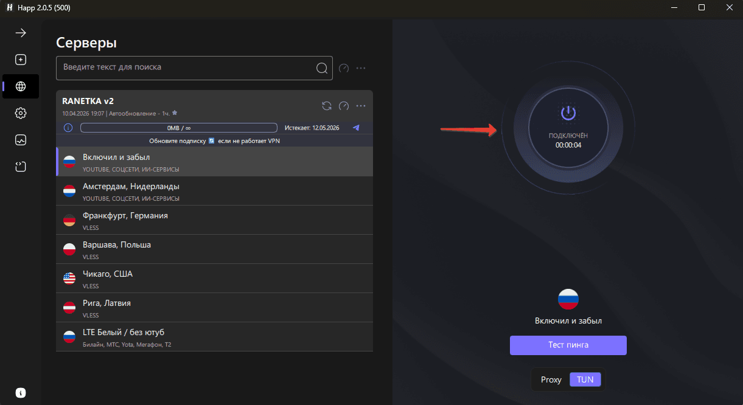The width and height of the screenshot is (743, 405).
Task: Click the refresh icon in the Обновите подписку notice
Action: tap(212, 140)
